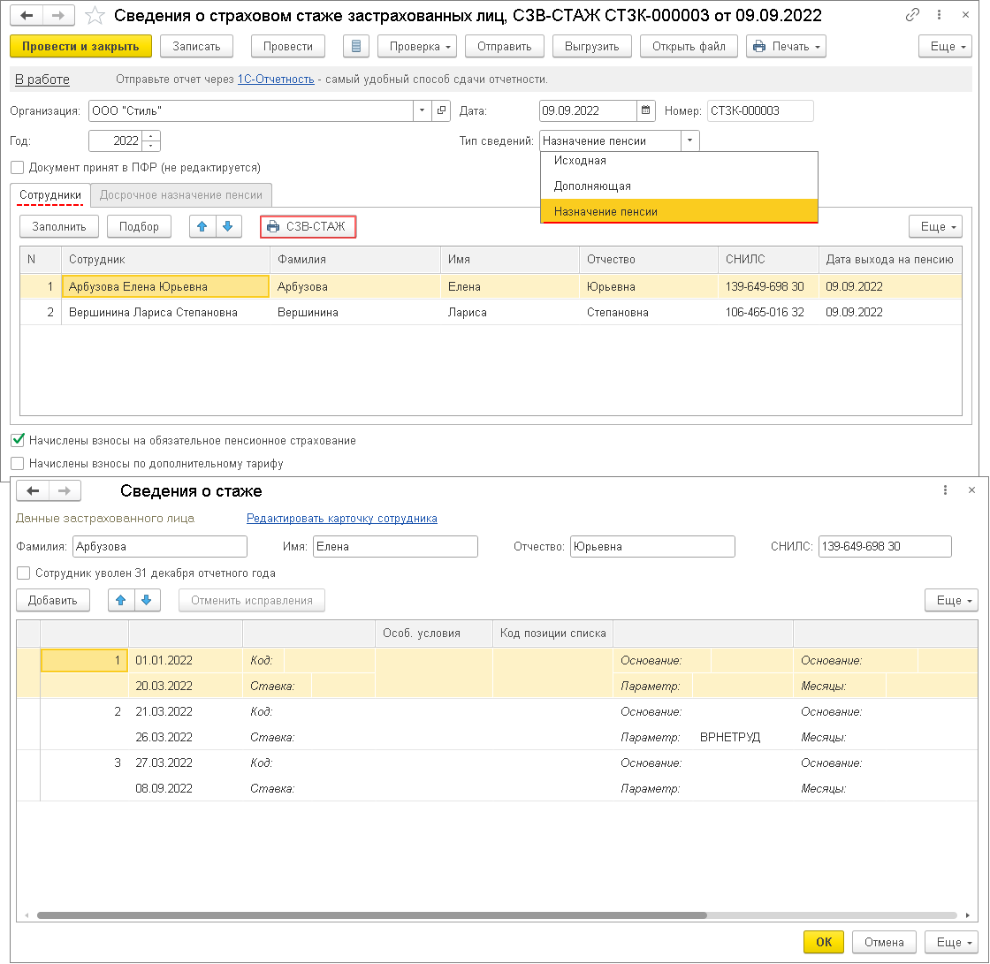
Task: Click the open organization card icon
Action: point(442,111)
